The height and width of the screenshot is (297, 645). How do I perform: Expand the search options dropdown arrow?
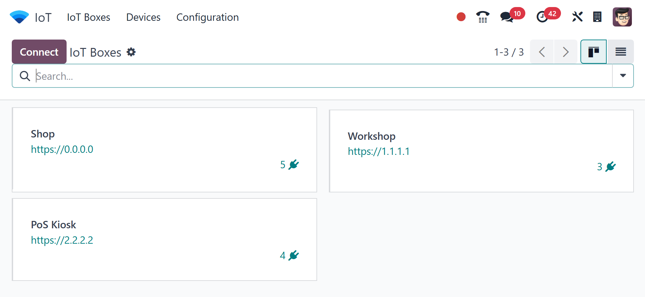coord(623,76)
